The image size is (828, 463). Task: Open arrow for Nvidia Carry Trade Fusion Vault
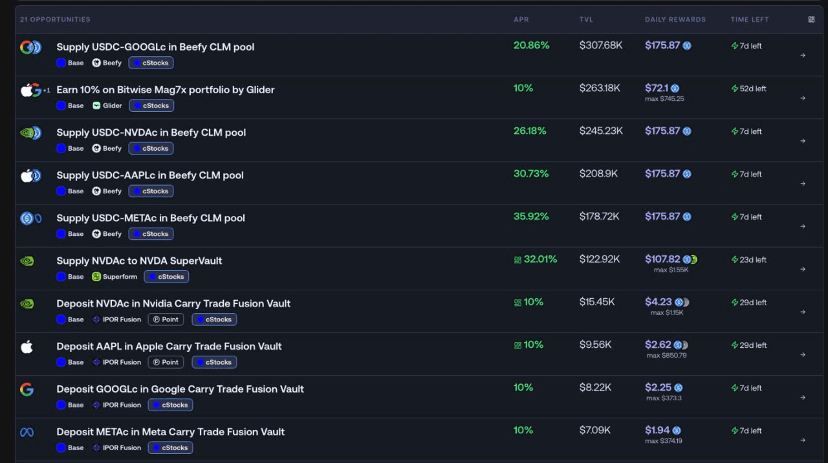point(803,312)
